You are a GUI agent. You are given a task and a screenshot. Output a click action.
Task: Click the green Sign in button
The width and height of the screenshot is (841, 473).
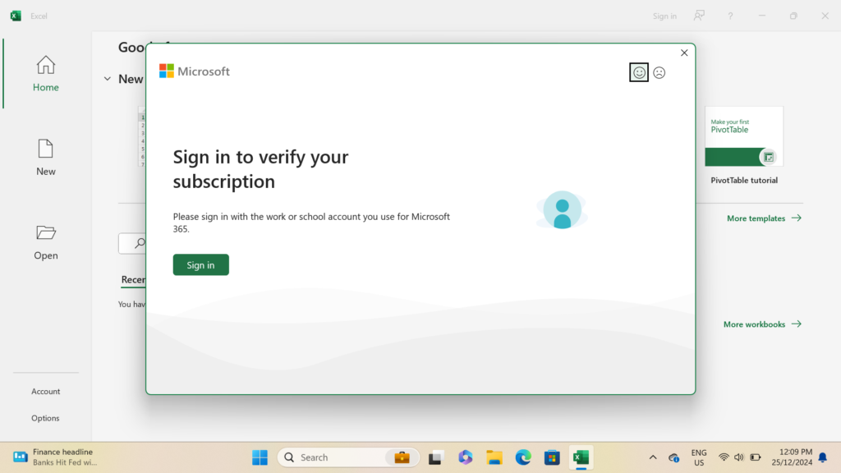200,264
